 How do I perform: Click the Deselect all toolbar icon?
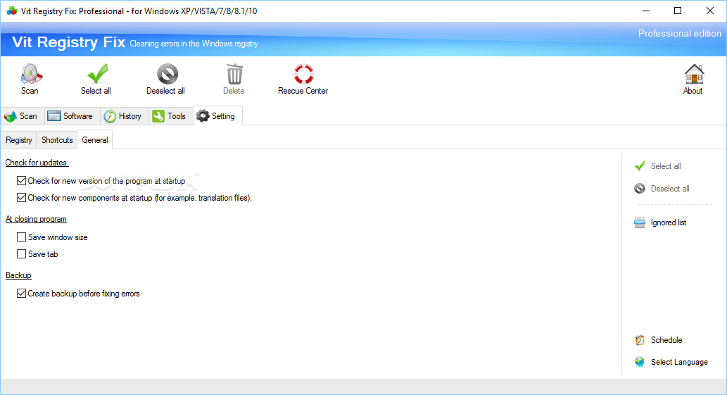[167, 74]
